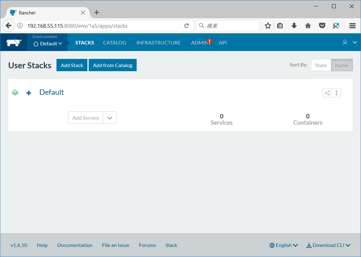Image resolution: width=361 pixels, height=257 pixels.
Task: Click the Add Stack button
Action: pyautogui.click(x=72, y=65)
